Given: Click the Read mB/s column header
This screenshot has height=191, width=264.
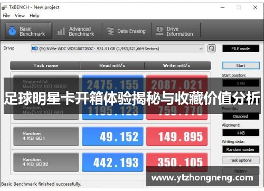Looking at the screenshot, I should point(112,65).
